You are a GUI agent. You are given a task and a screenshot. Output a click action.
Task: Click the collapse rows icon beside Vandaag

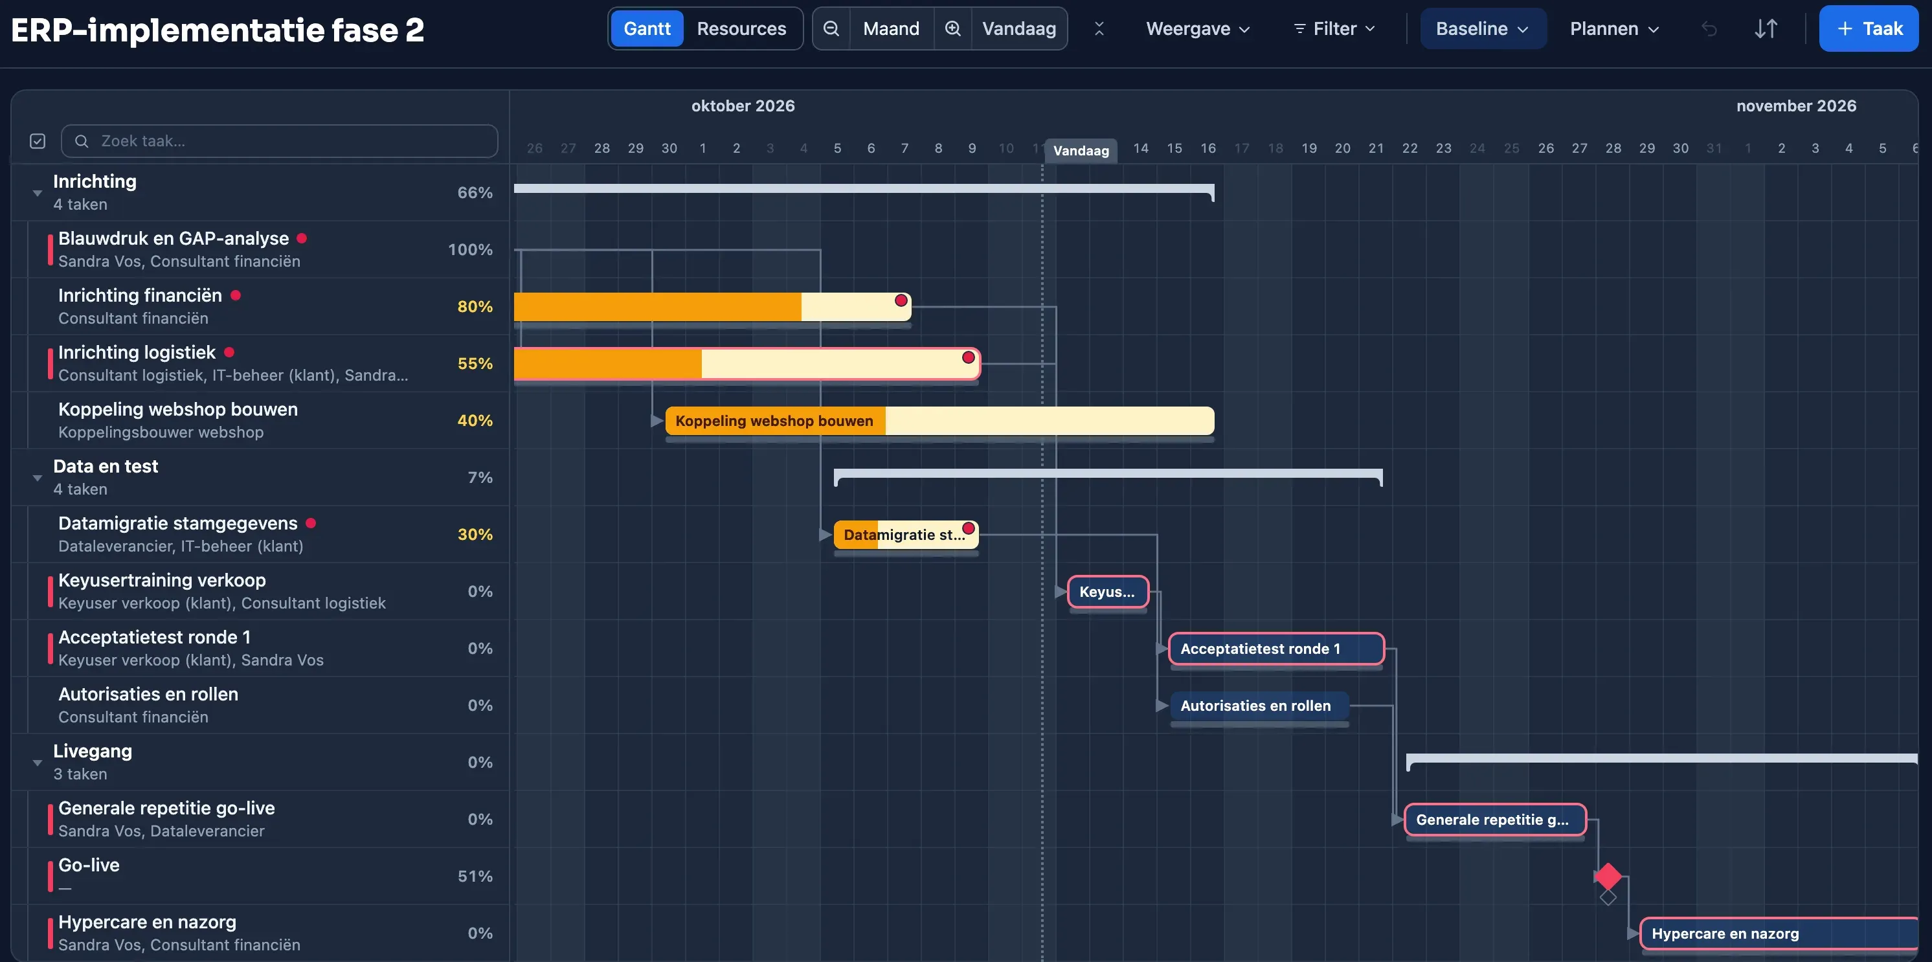pyautogui.click(x=1099, y=28)
